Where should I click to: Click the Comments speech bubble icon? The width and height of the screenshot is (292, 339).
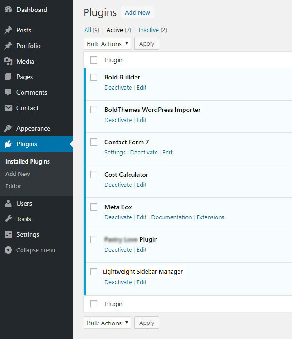(8, 93)
